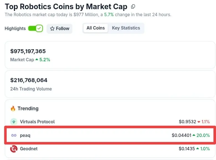Click the Virtuals Protocol coin icon
The width and height of the screenshot is (216, 160).
pyautogui.click(x=14, y=122)
